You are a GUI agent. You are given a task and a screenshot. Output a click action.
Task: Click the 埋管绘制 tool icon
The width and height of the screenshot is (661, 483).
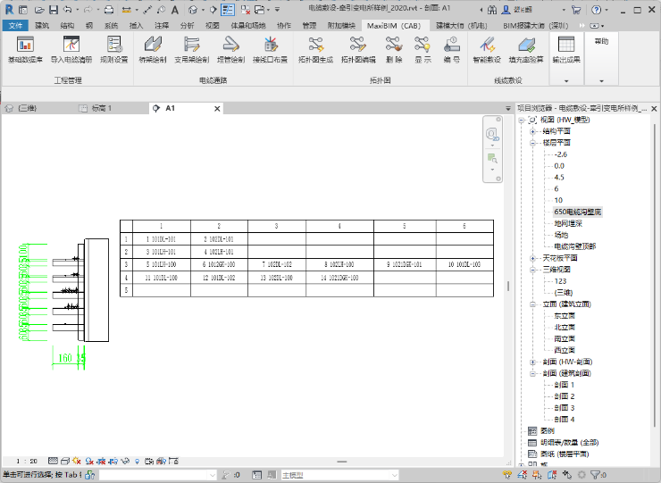coord(230,45)
